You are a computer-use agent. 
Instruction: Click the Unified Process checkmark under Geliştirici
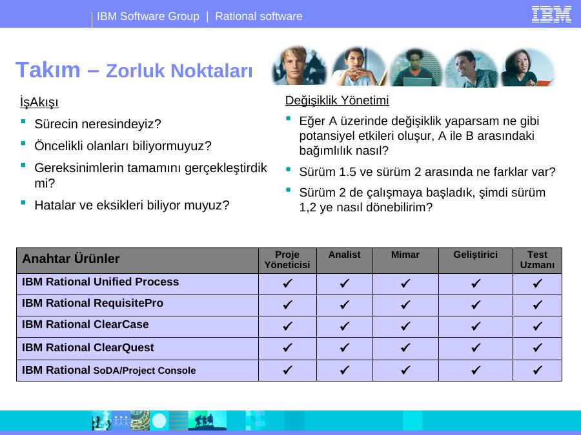[x=476, y=284]
